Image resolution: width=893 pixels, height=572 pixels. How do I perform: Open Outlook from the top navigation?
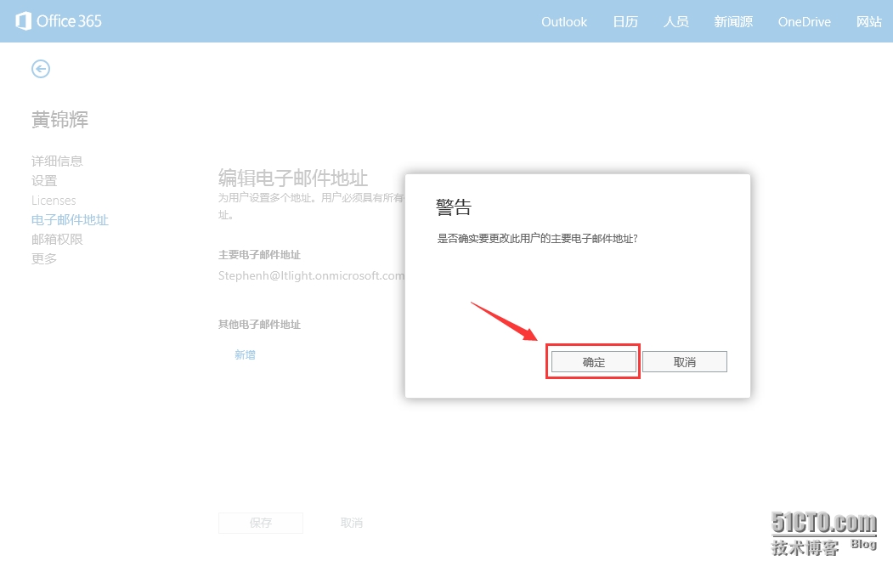click(x=564, y=22)
